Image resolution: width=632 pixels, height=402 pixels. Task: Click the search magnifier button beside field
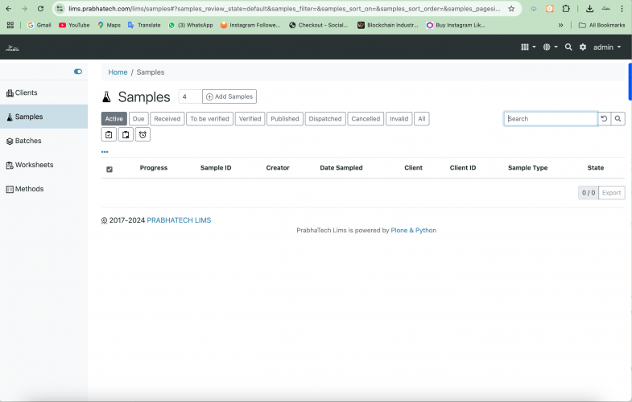coord(618,119)
